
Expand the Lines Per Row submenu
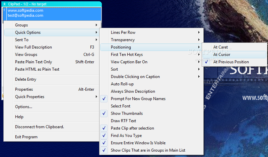click(x=151, y=32)
